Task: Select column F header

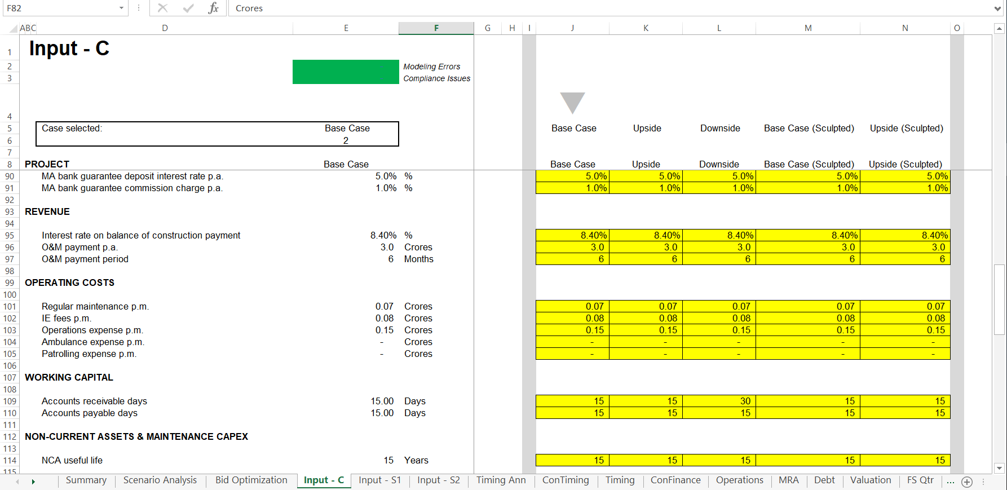Action: coord(436,28)
